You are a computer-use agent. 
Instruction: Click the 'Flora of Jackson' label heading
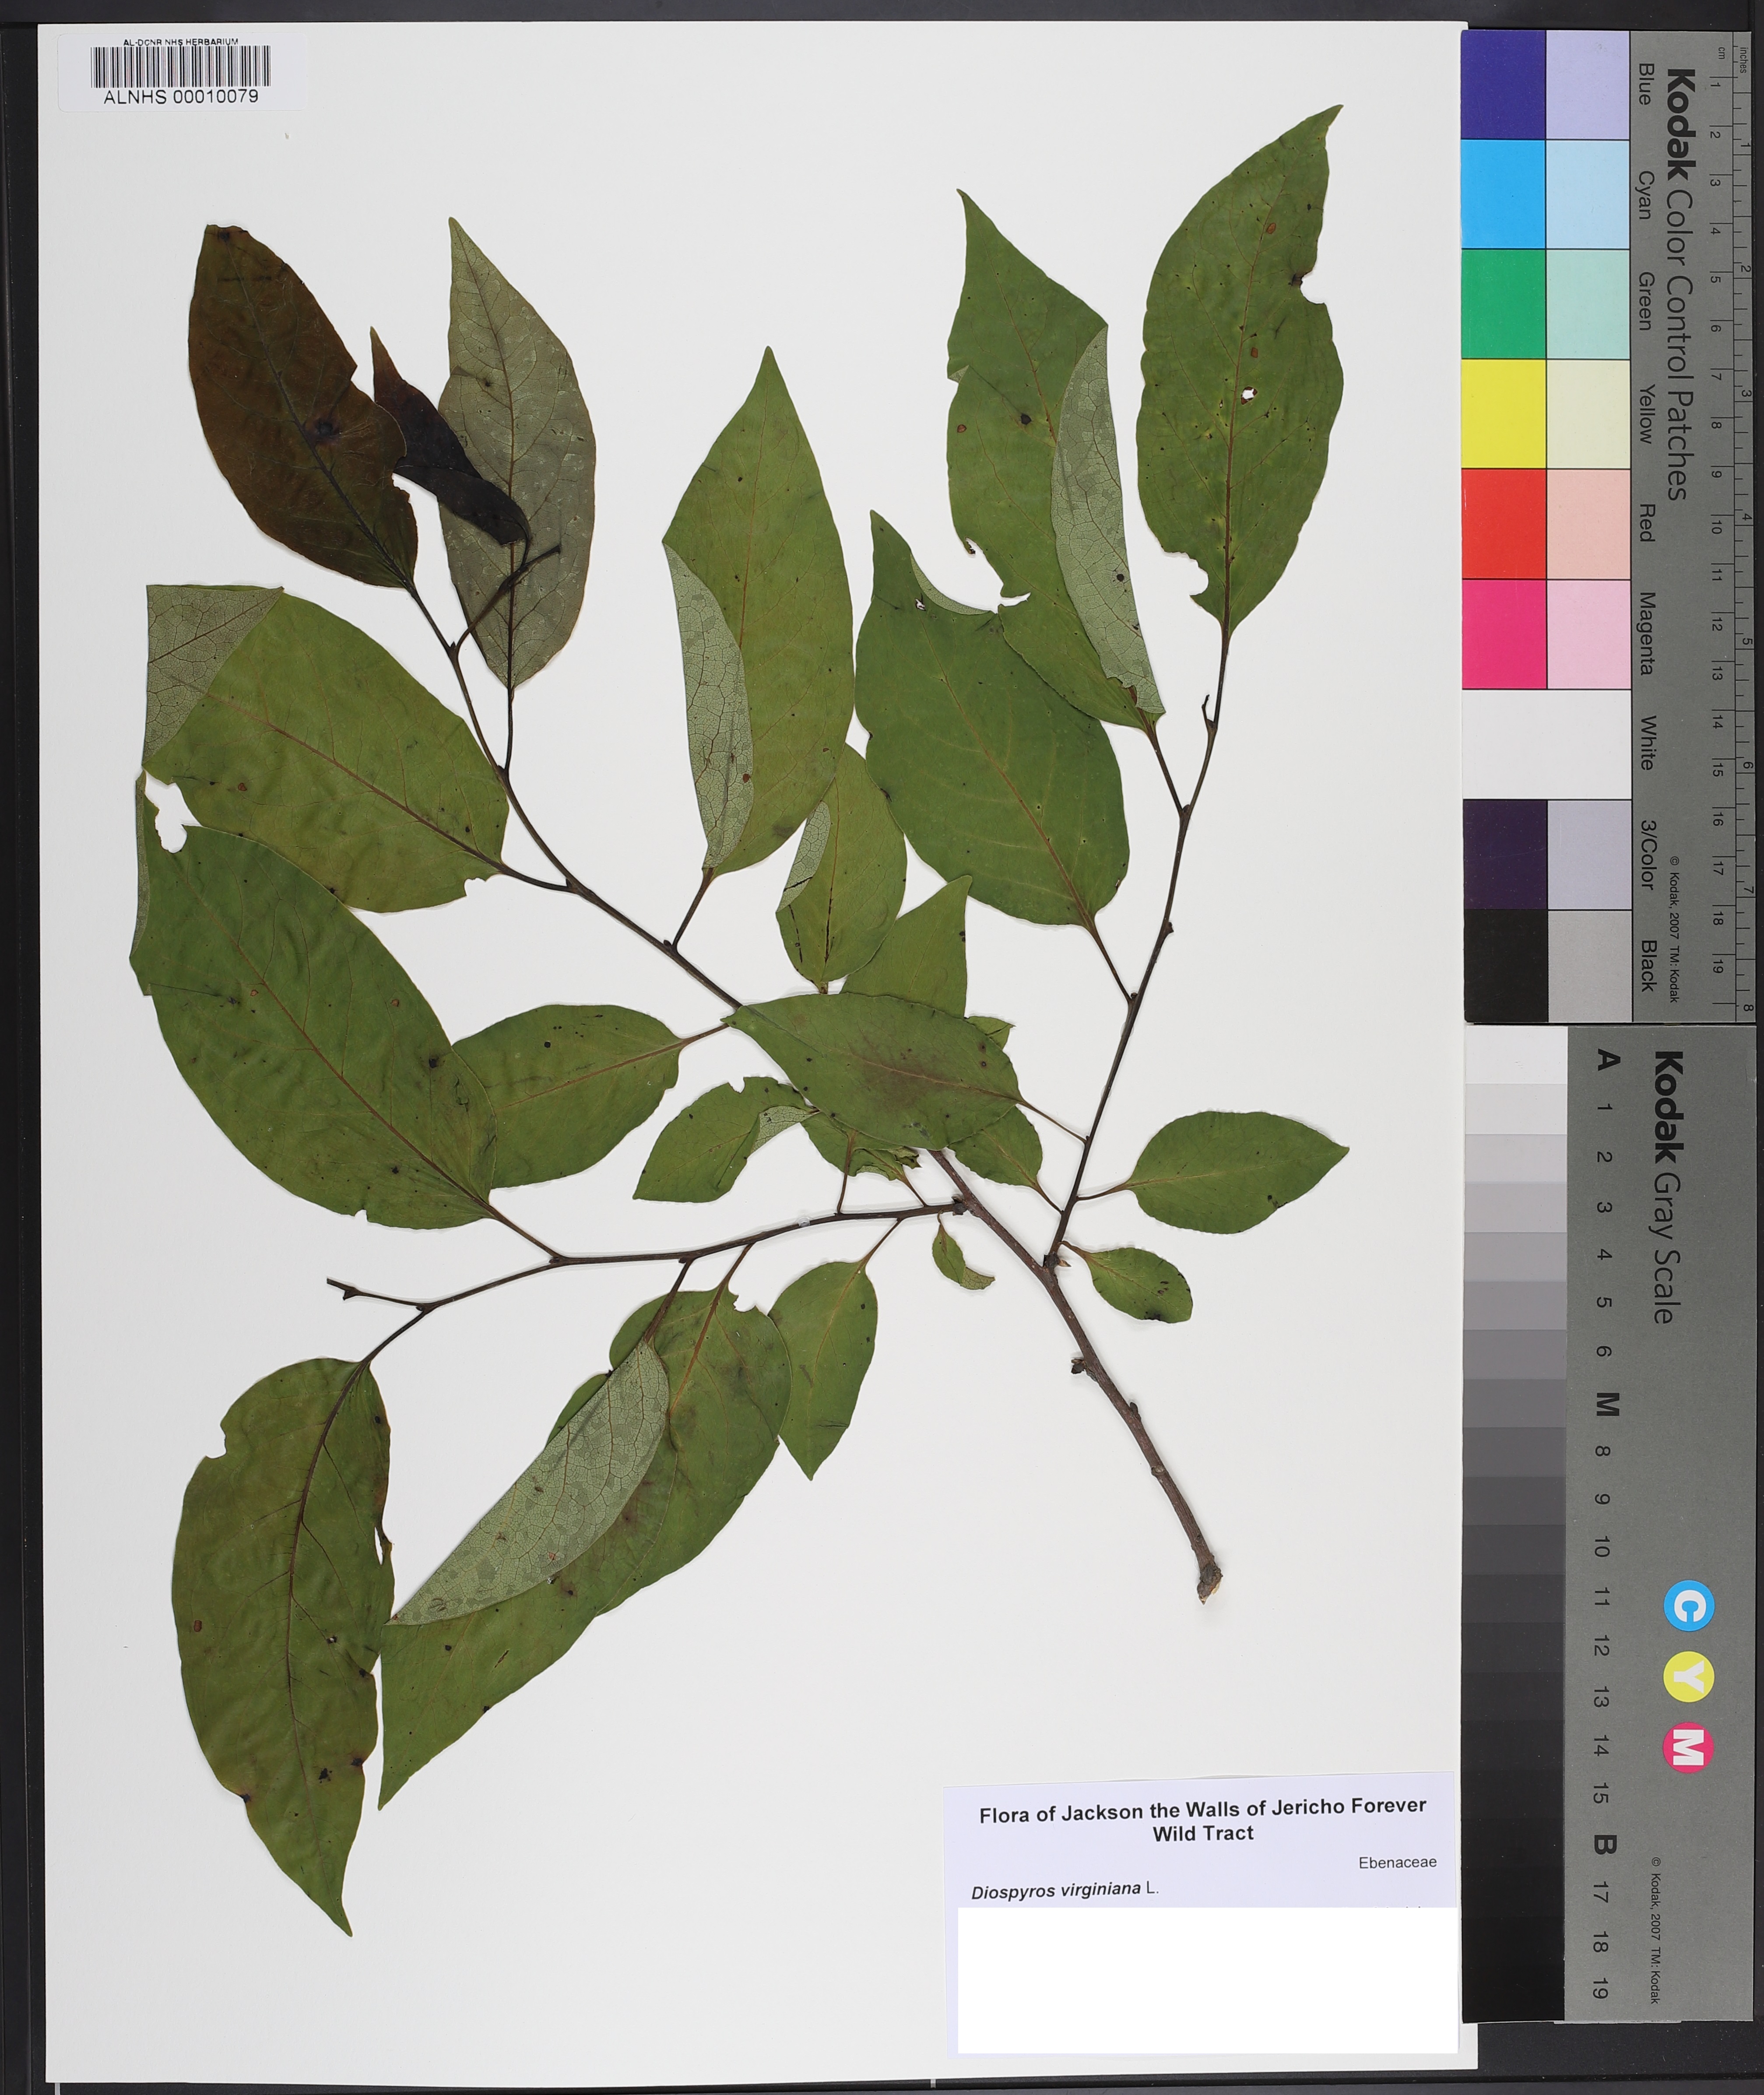1202,1821
